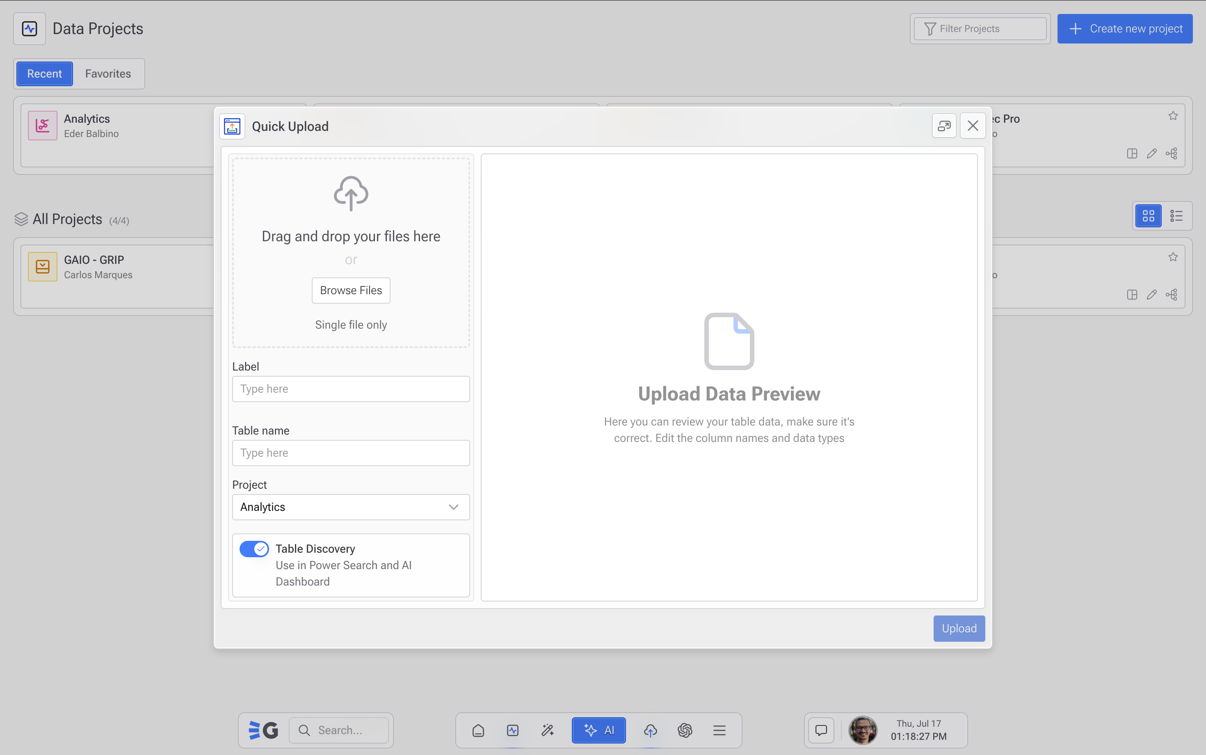Switch to the Favorites tab
The image size is (1206, 755).
(108, 74)
